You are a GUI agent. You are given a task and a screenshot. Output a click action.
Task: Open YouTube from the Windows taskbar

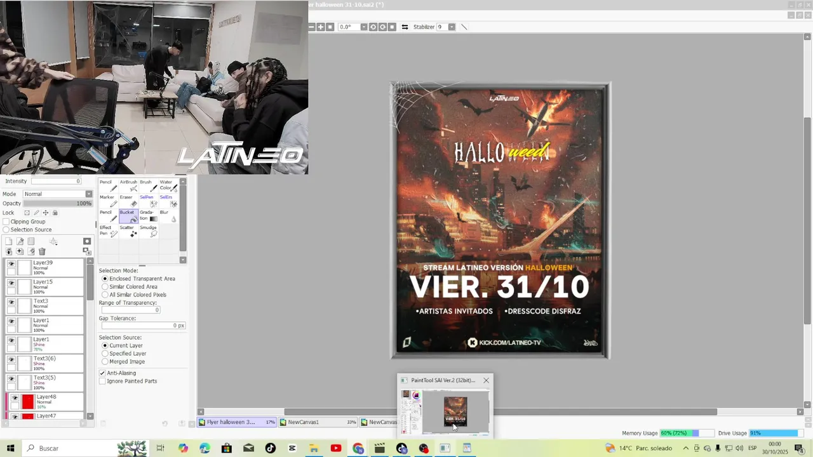(x=335, y=448)
